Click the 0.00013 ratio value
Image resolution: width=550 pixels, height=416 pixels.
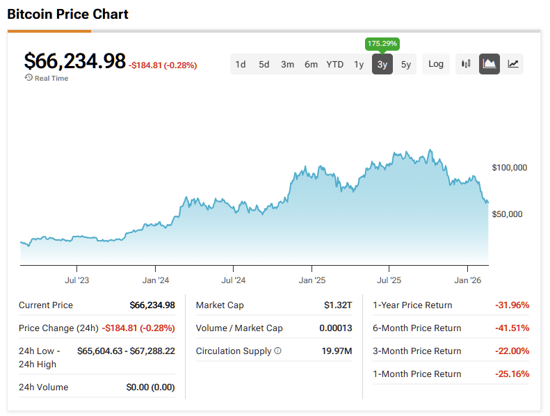click(335, 328)
